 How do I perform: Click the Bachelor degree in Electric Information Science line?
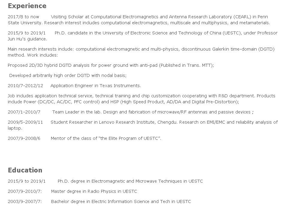coord(121,202)
